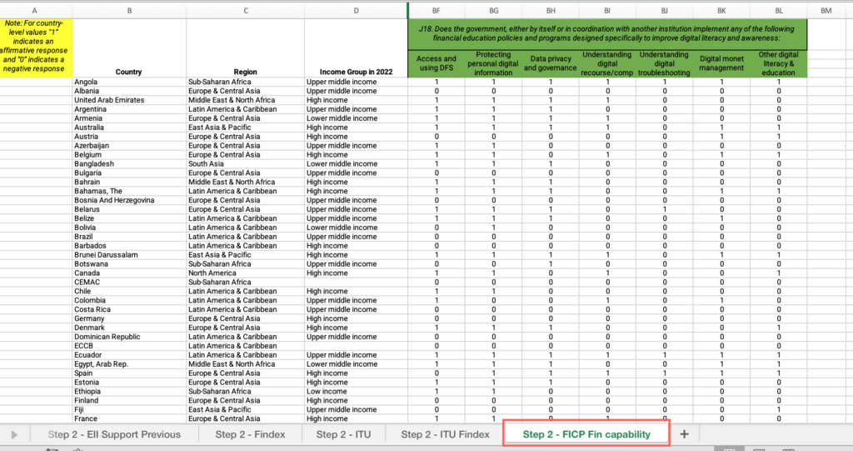Select the Egypt, Arab Rep. cell
Screen dimensions: 853x451
point(129,363)
